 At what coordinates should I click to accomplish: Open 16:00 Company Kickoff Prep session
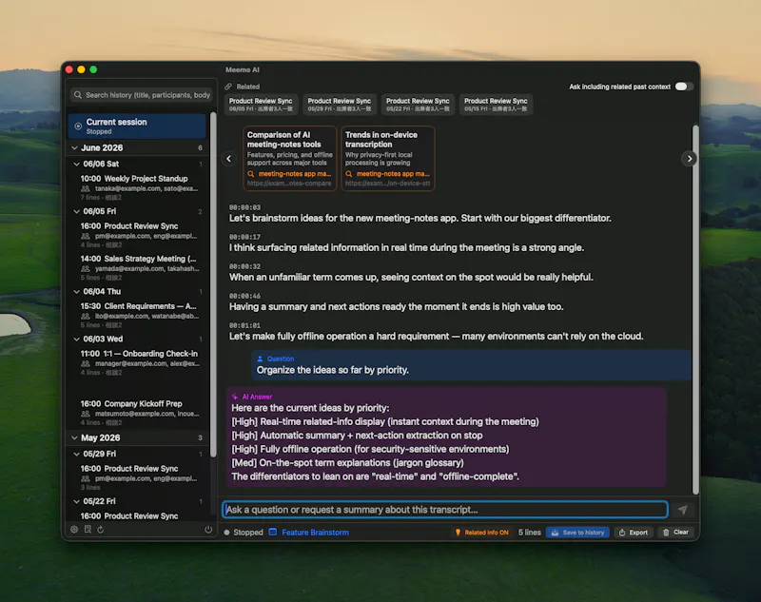click(139, 413)
